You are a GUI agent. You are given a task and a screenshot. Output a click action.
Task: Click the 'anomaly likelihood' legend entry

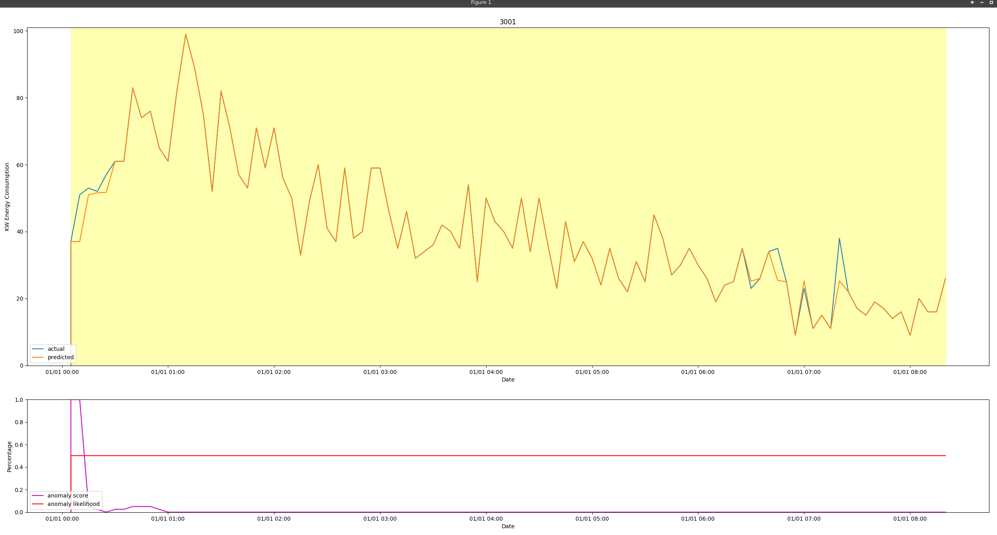pos(73,504)
